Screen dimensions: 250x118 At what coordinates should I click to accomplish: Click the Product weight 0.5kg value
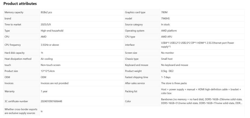[x=167, y=71]
